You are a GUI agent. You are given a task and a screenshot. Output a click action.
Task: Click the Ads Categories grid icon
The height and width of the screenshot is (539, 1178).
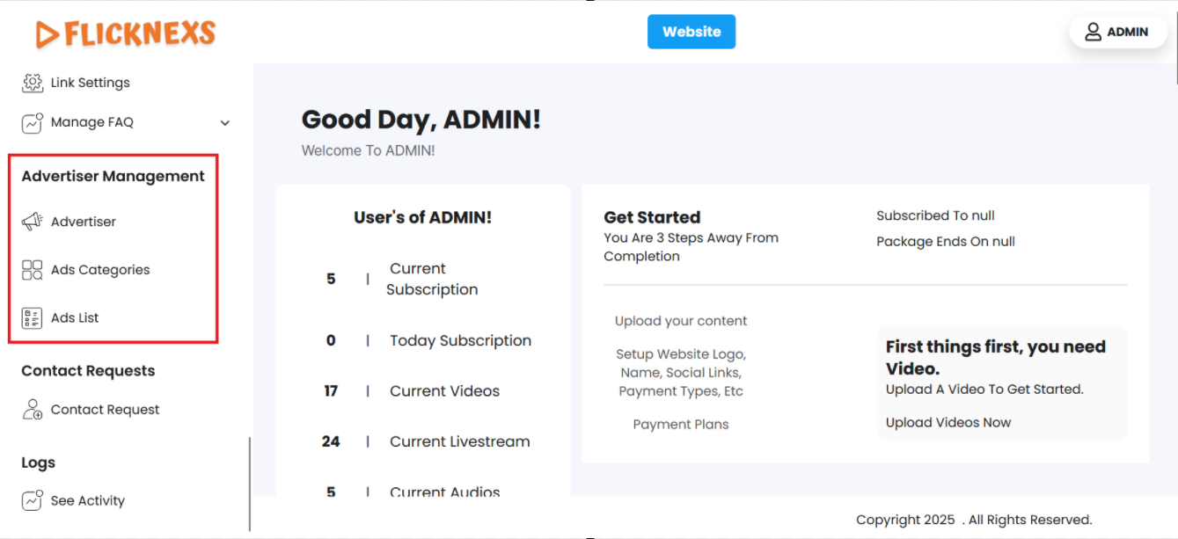tap(33, 270)
